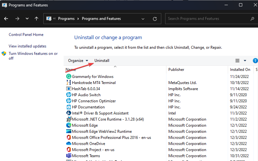The height and width of the screenshot is (161, 258).
Task: Select the Microsoft Edge program icon
Action: coord(68,125)
